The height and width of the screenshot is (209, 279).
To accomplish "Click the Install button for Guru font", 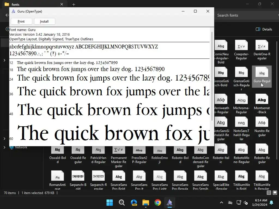I will tap(44, 21).
